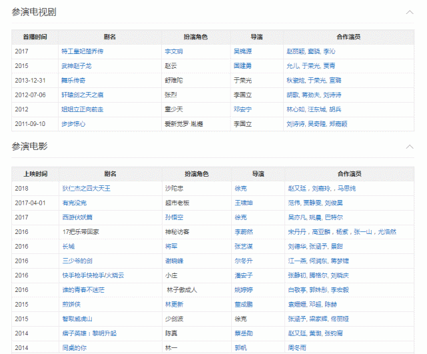The width and height of the screenshot is (427, 354).
Task: Open the 煎饼侠 film link
Action: pos(71,304)
